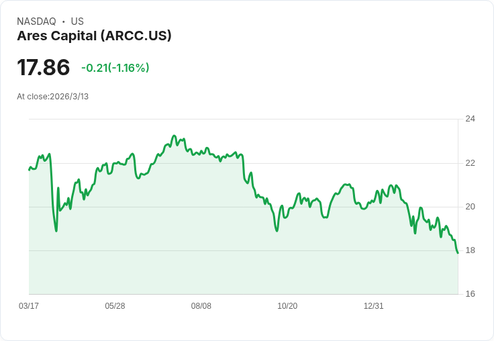Click the final endpoint of the price line
The image size is (494, 341).
[x=458, y=253]
